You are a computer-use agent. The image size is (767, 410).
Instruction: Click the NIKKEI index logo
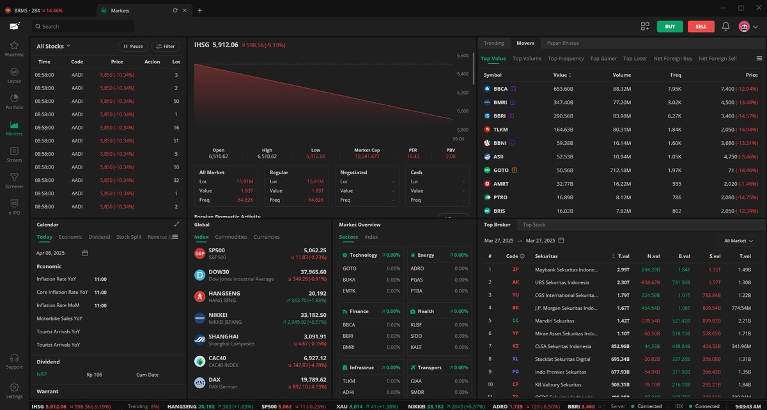[x=199, y=318]
